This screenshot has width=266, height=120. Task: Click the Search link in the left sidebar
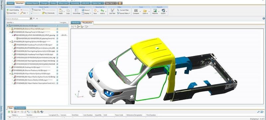1,108
